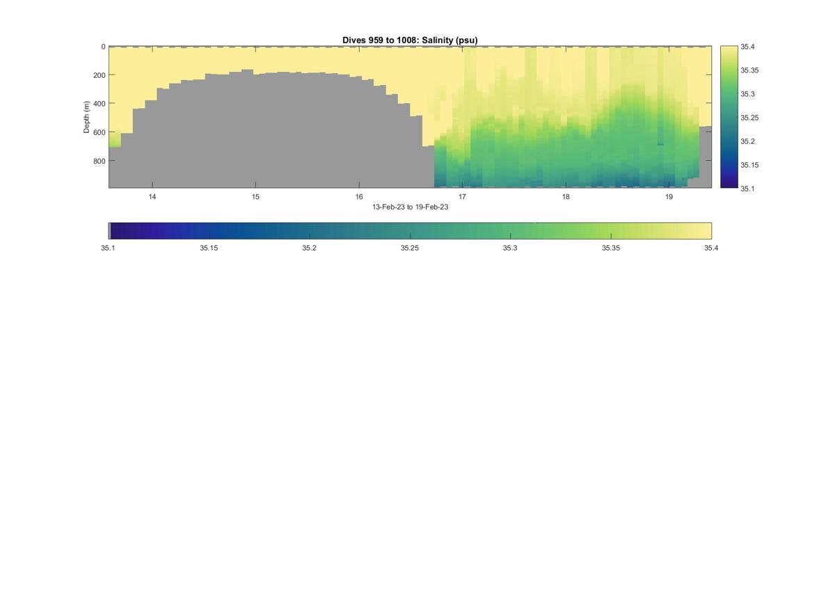Click horizontal colorbar label '35.2'
The width and height of the screenshot is (835, 616).
pyautogui.click(x=309, y=248)
